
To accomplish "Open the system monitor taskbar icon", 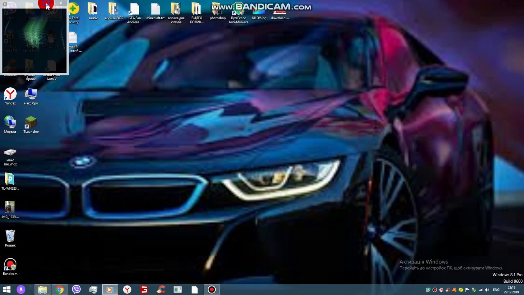I will point(93,290).
